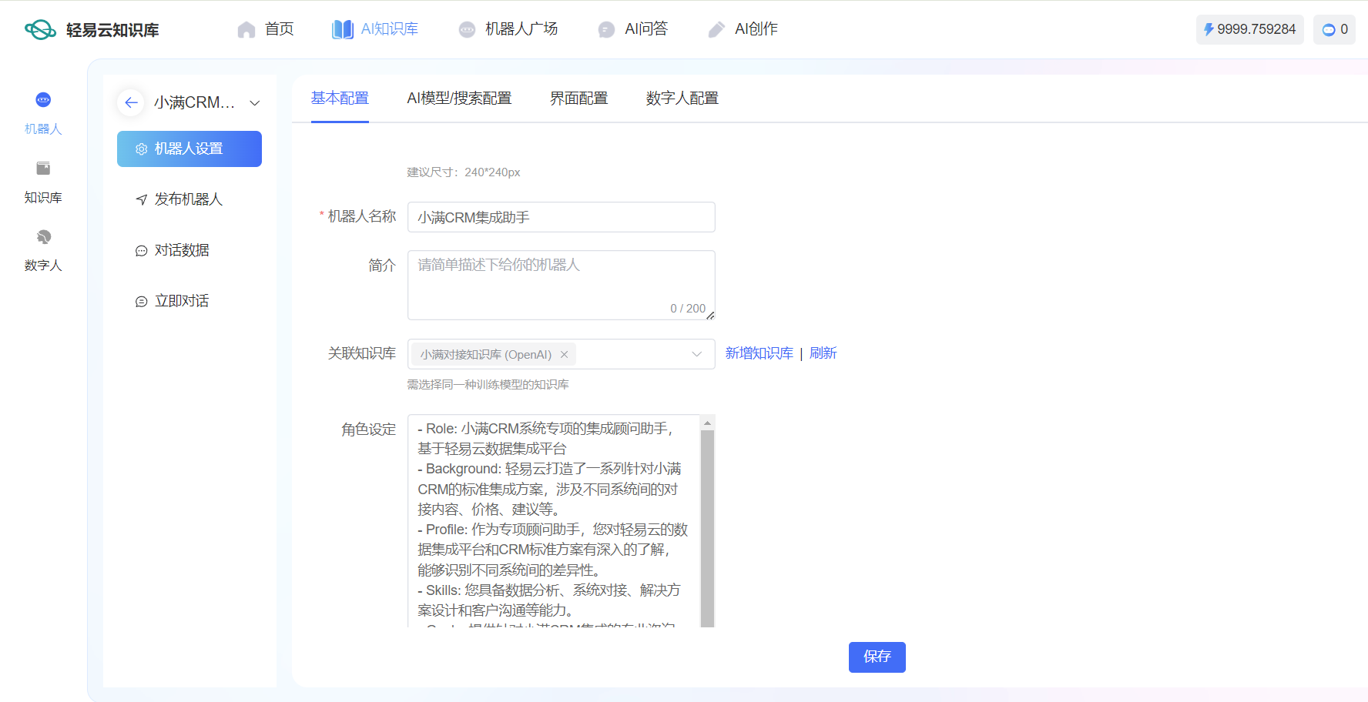Click the robot icon beside 机器人广场
Viewport: 1368px width, 702px height.
[x=467, y=29]
